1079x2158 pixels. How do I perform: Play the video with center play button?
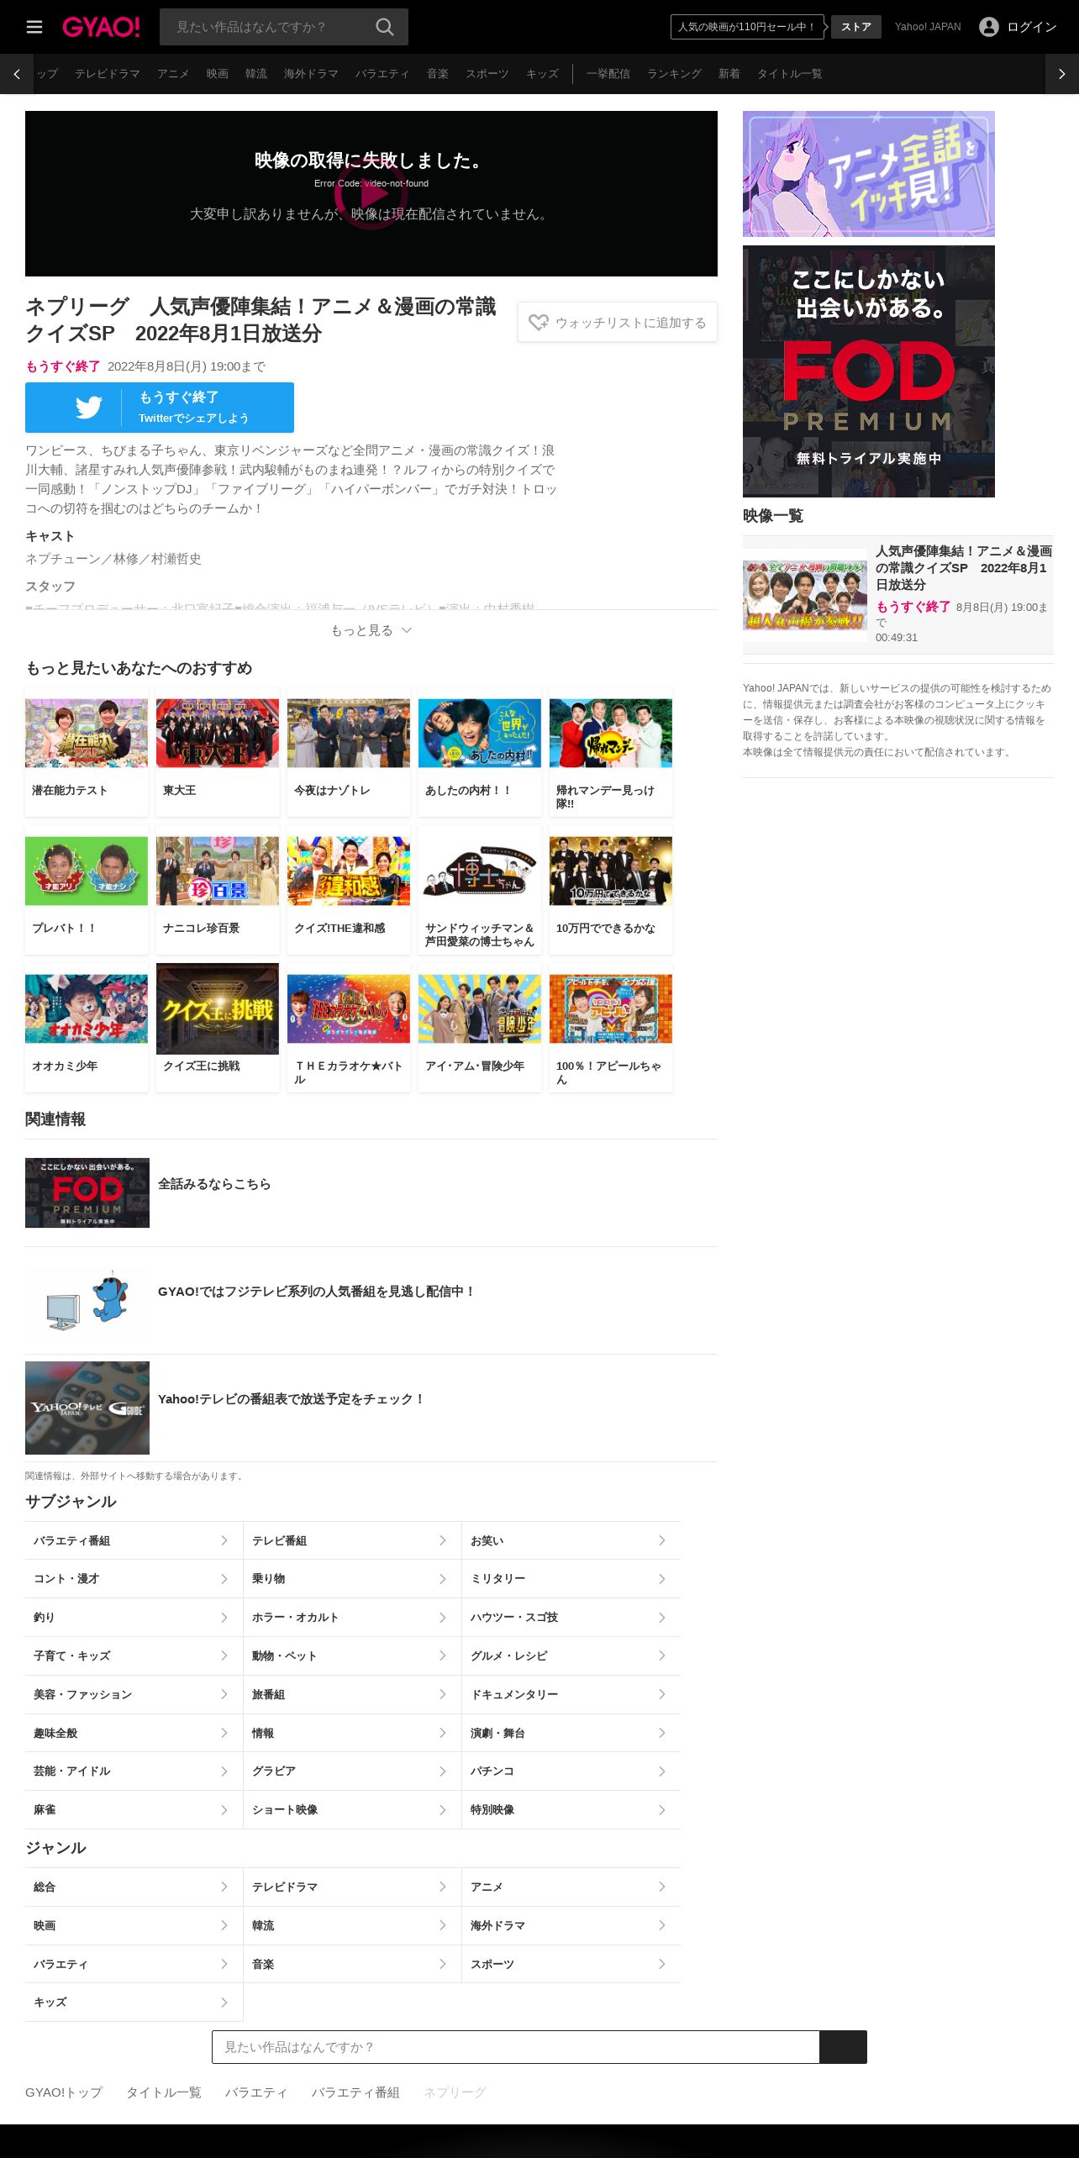[371, 194]
